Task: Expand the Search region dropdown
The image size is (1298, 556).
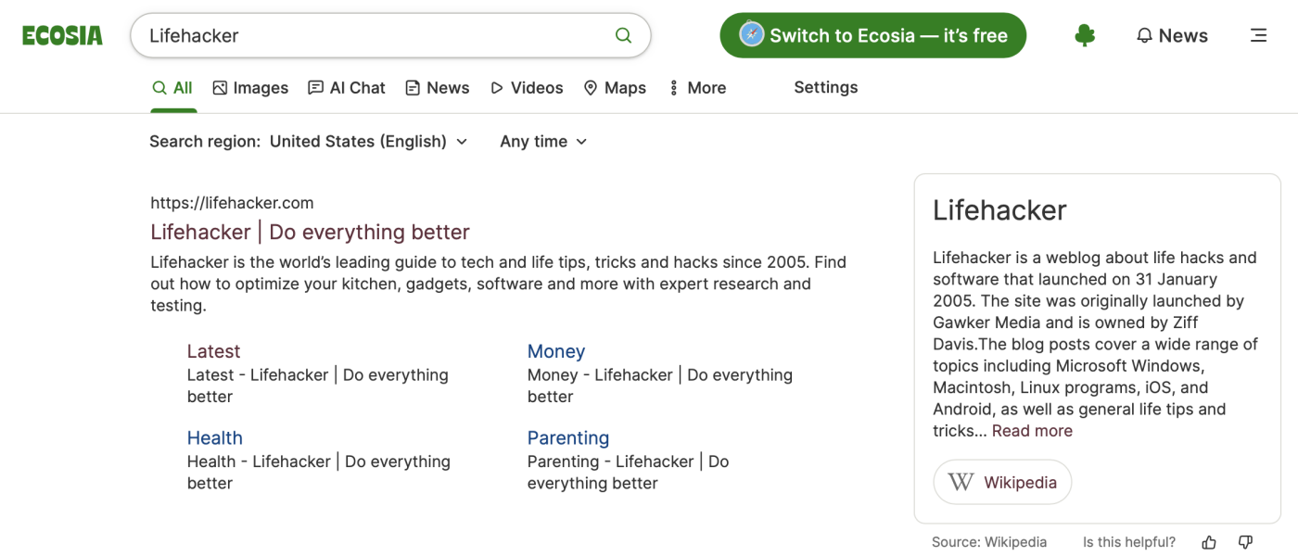Action: click(x=369, y=142)
